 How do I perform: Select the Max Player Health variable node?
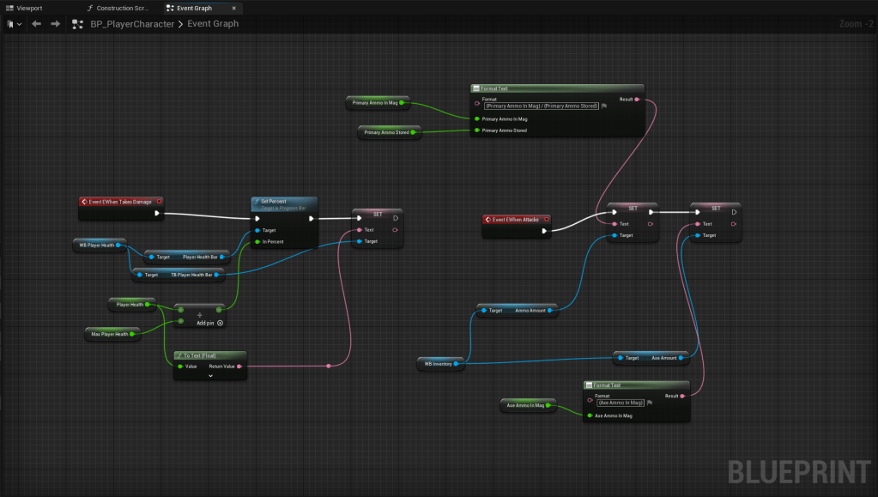111,334
